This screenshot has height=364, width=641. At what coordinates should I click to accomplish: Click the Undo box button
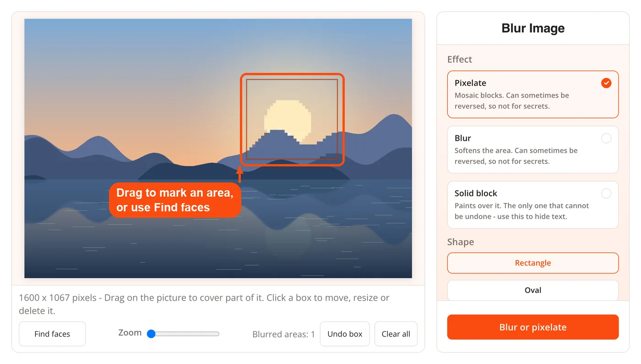tap(345, 334)
